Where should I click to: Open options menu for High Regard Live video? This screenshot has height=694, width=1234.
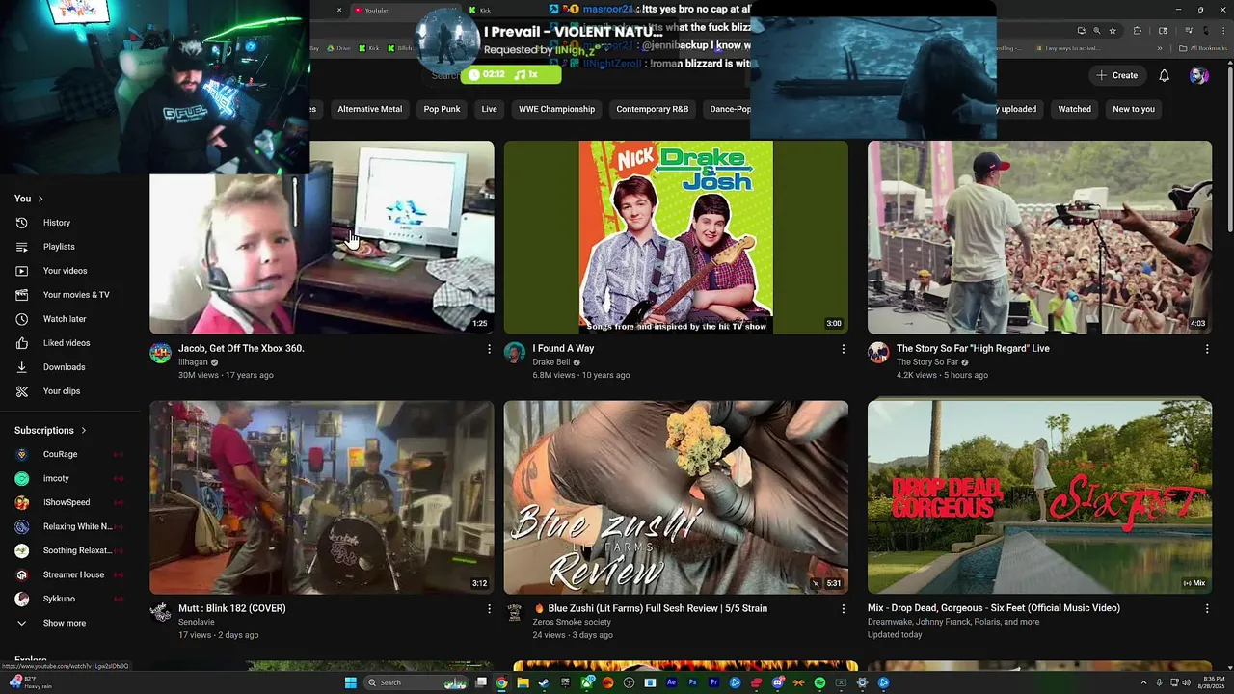[x=1207, y=349]
